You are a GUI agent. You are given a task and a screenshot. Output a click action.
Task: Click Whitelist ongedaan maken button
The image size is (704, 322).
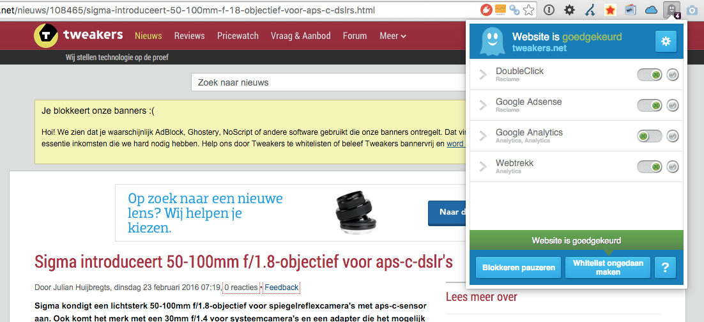click(608, 268)
